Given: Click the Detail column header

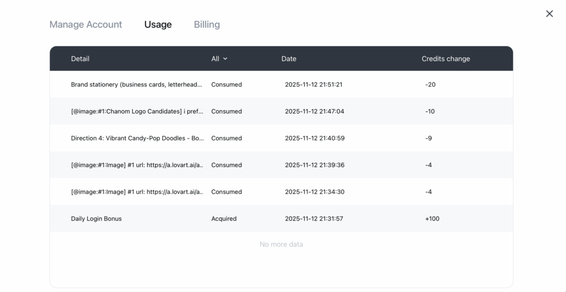Looking at the screenshot, I should [x=80, y=58].
